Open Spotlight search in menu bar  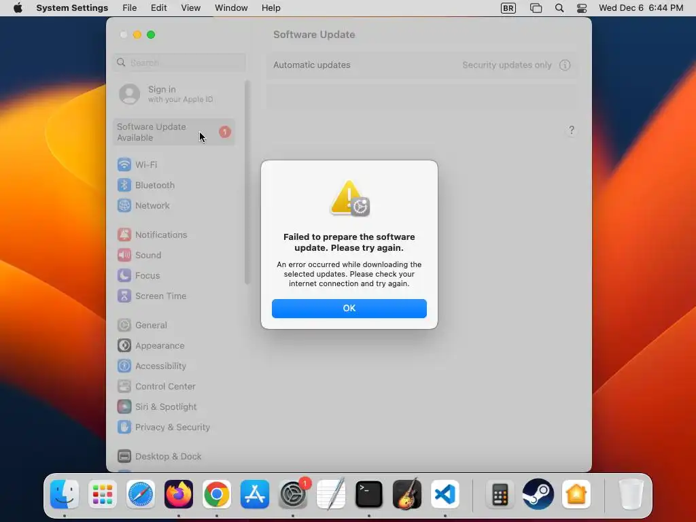pyautogui.click(x=559, y=8)
